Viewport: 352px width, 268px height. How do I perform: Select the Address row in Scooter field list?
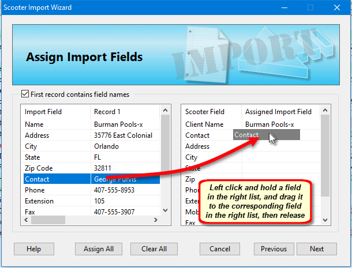pyautogui.click(x=251, y=146)
